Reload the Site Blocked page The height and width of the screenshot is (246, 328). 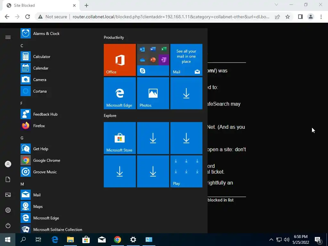coord(28,17)
